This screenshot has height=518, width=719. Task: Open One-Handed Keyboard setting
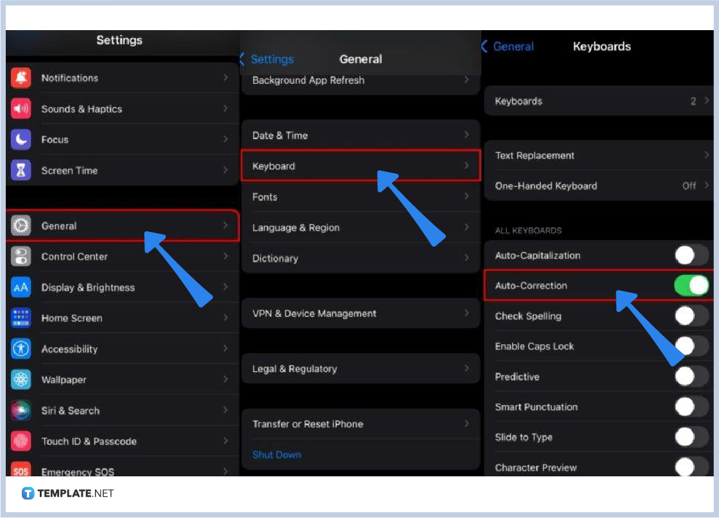coord(599,186)
